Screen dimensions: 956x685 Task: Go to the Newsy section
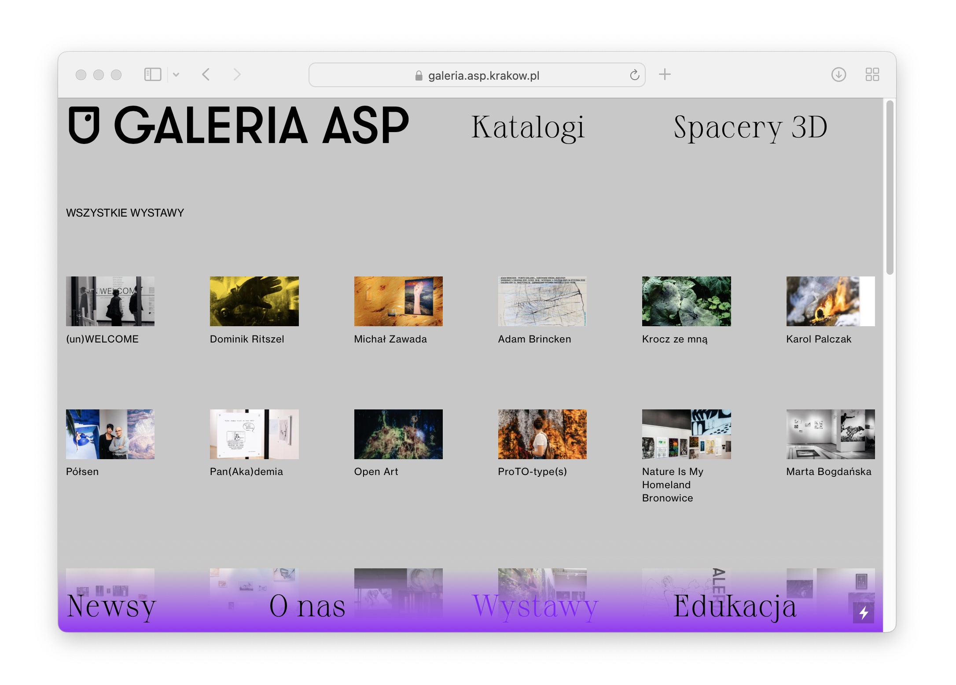point(111,606)
